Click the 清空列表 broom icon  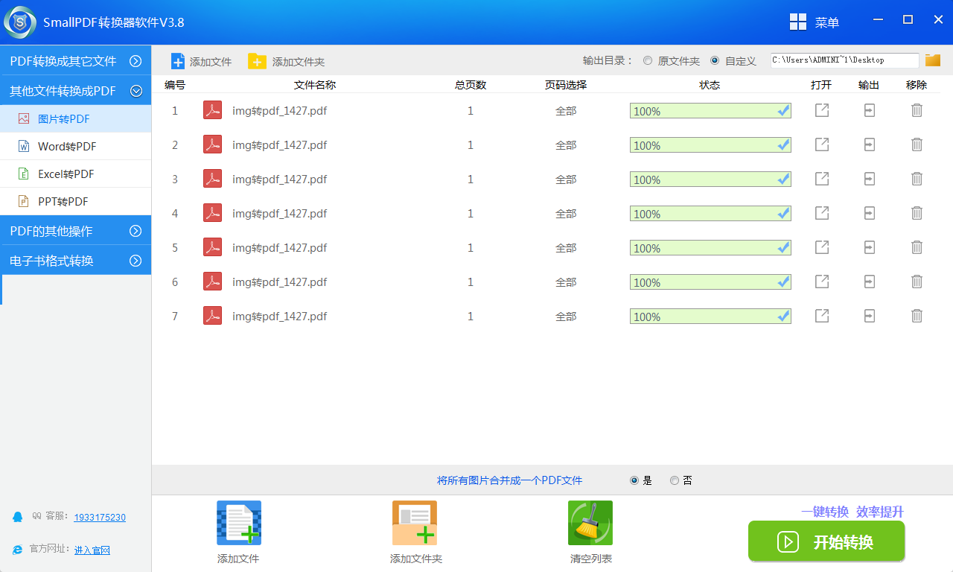point(590,523)
